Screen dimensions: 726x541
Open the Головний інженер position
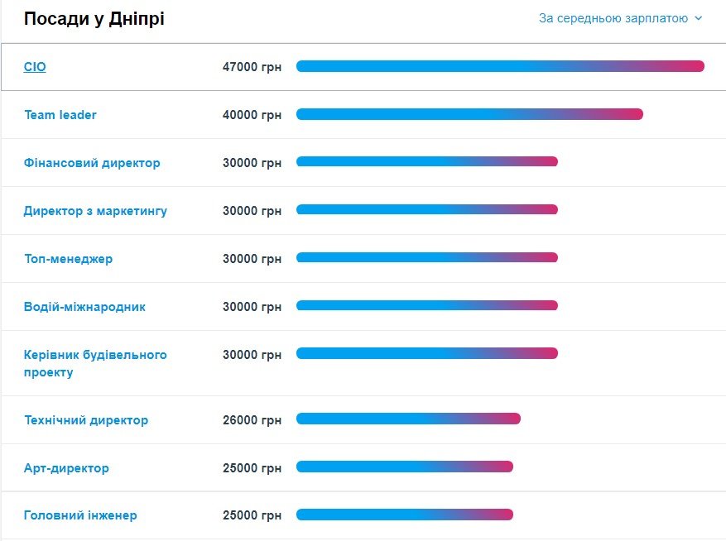point(80,515)
